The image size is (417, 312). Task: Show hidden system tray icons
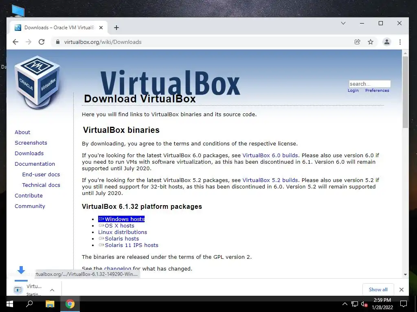coord(345,304)
